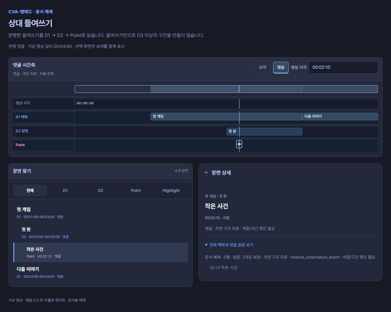Viewport: 391px width, 312px height.
Task: Click the D2 장면 track label
Action: click(x=22, y=131)
